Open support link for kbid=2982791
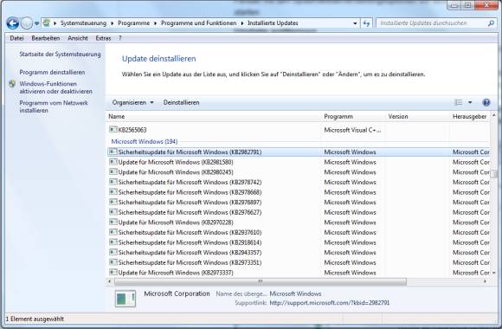 (330, 303)
